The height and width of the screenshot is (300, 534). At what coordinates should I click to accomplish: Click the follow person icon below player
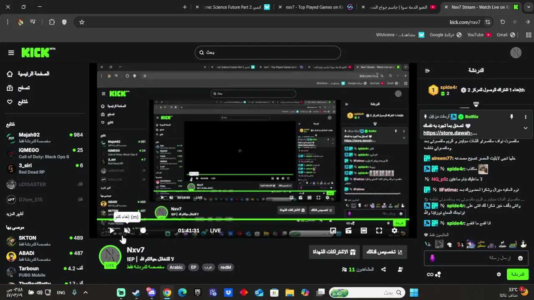pos(400,270)
